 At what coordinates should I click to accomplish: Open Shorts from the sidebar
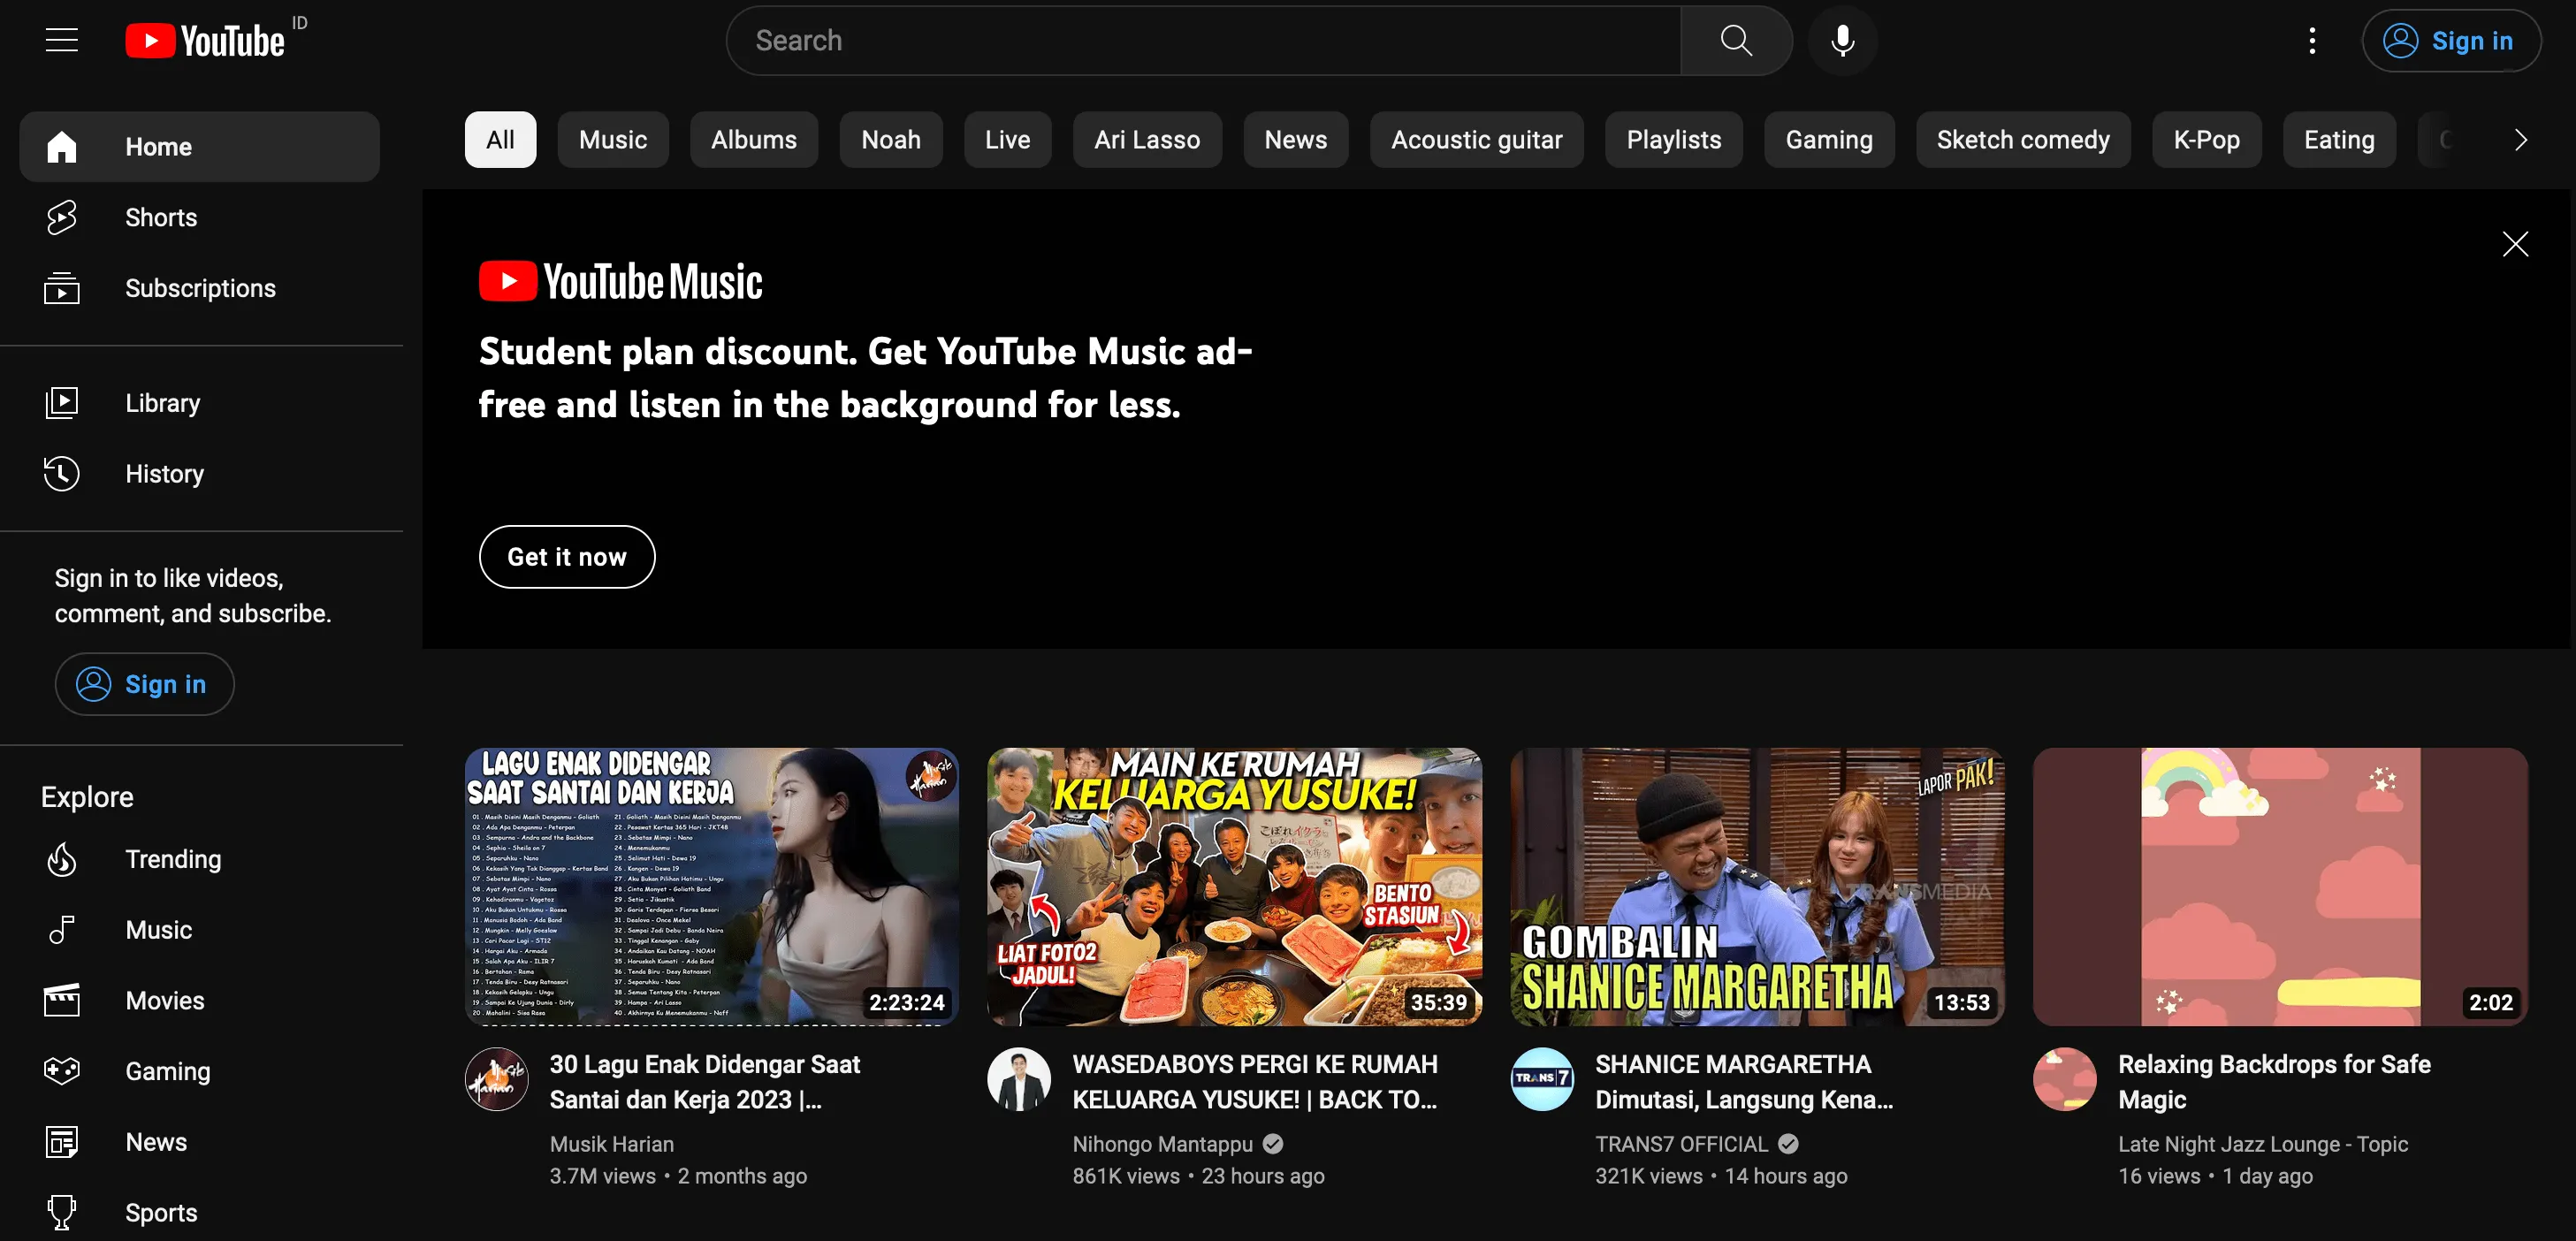[160, 217]
